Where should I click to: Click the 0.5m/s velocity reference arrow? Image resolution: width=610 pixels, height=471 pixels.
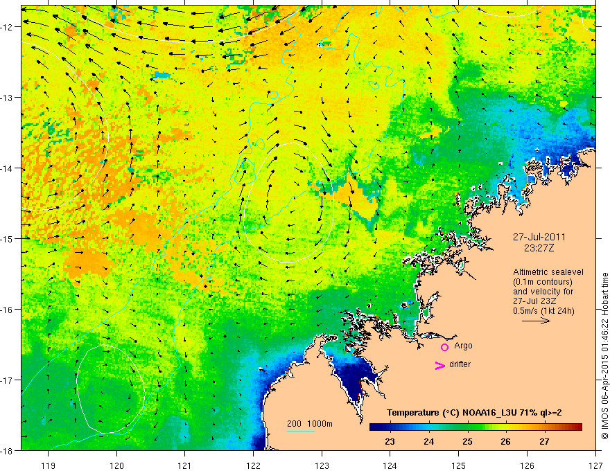(x=536, y=321)
